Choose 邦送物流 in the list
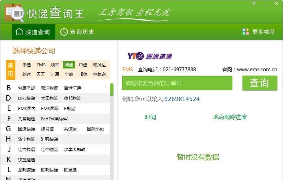Viewport: 283px width, 180px height. [x=50, y=88]
